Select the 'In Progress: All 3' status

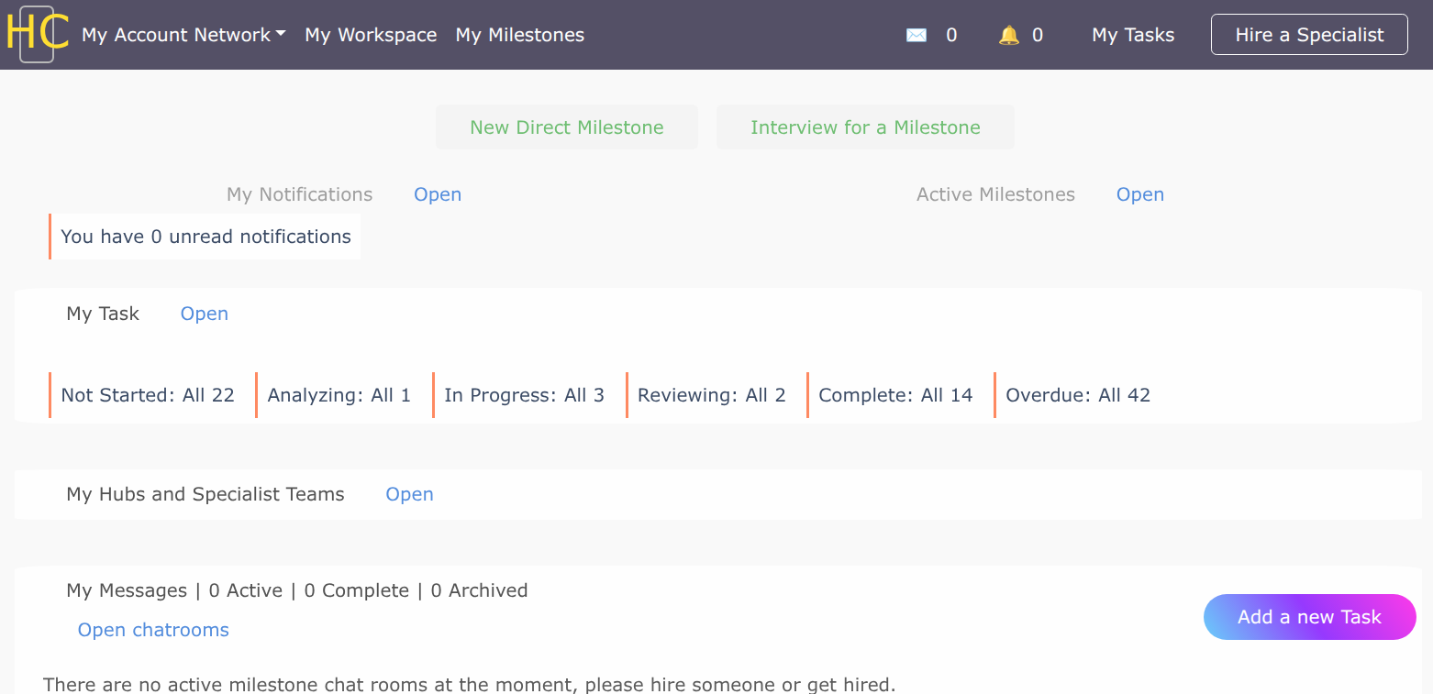(524, 395)
